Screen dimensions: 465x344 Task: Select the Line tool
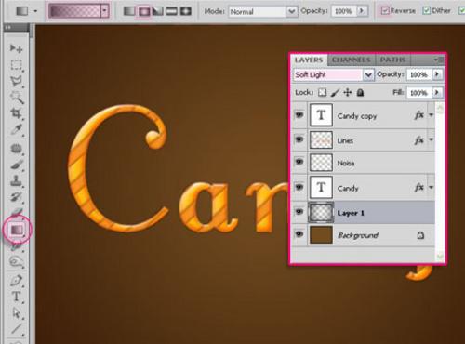[16, 329]
